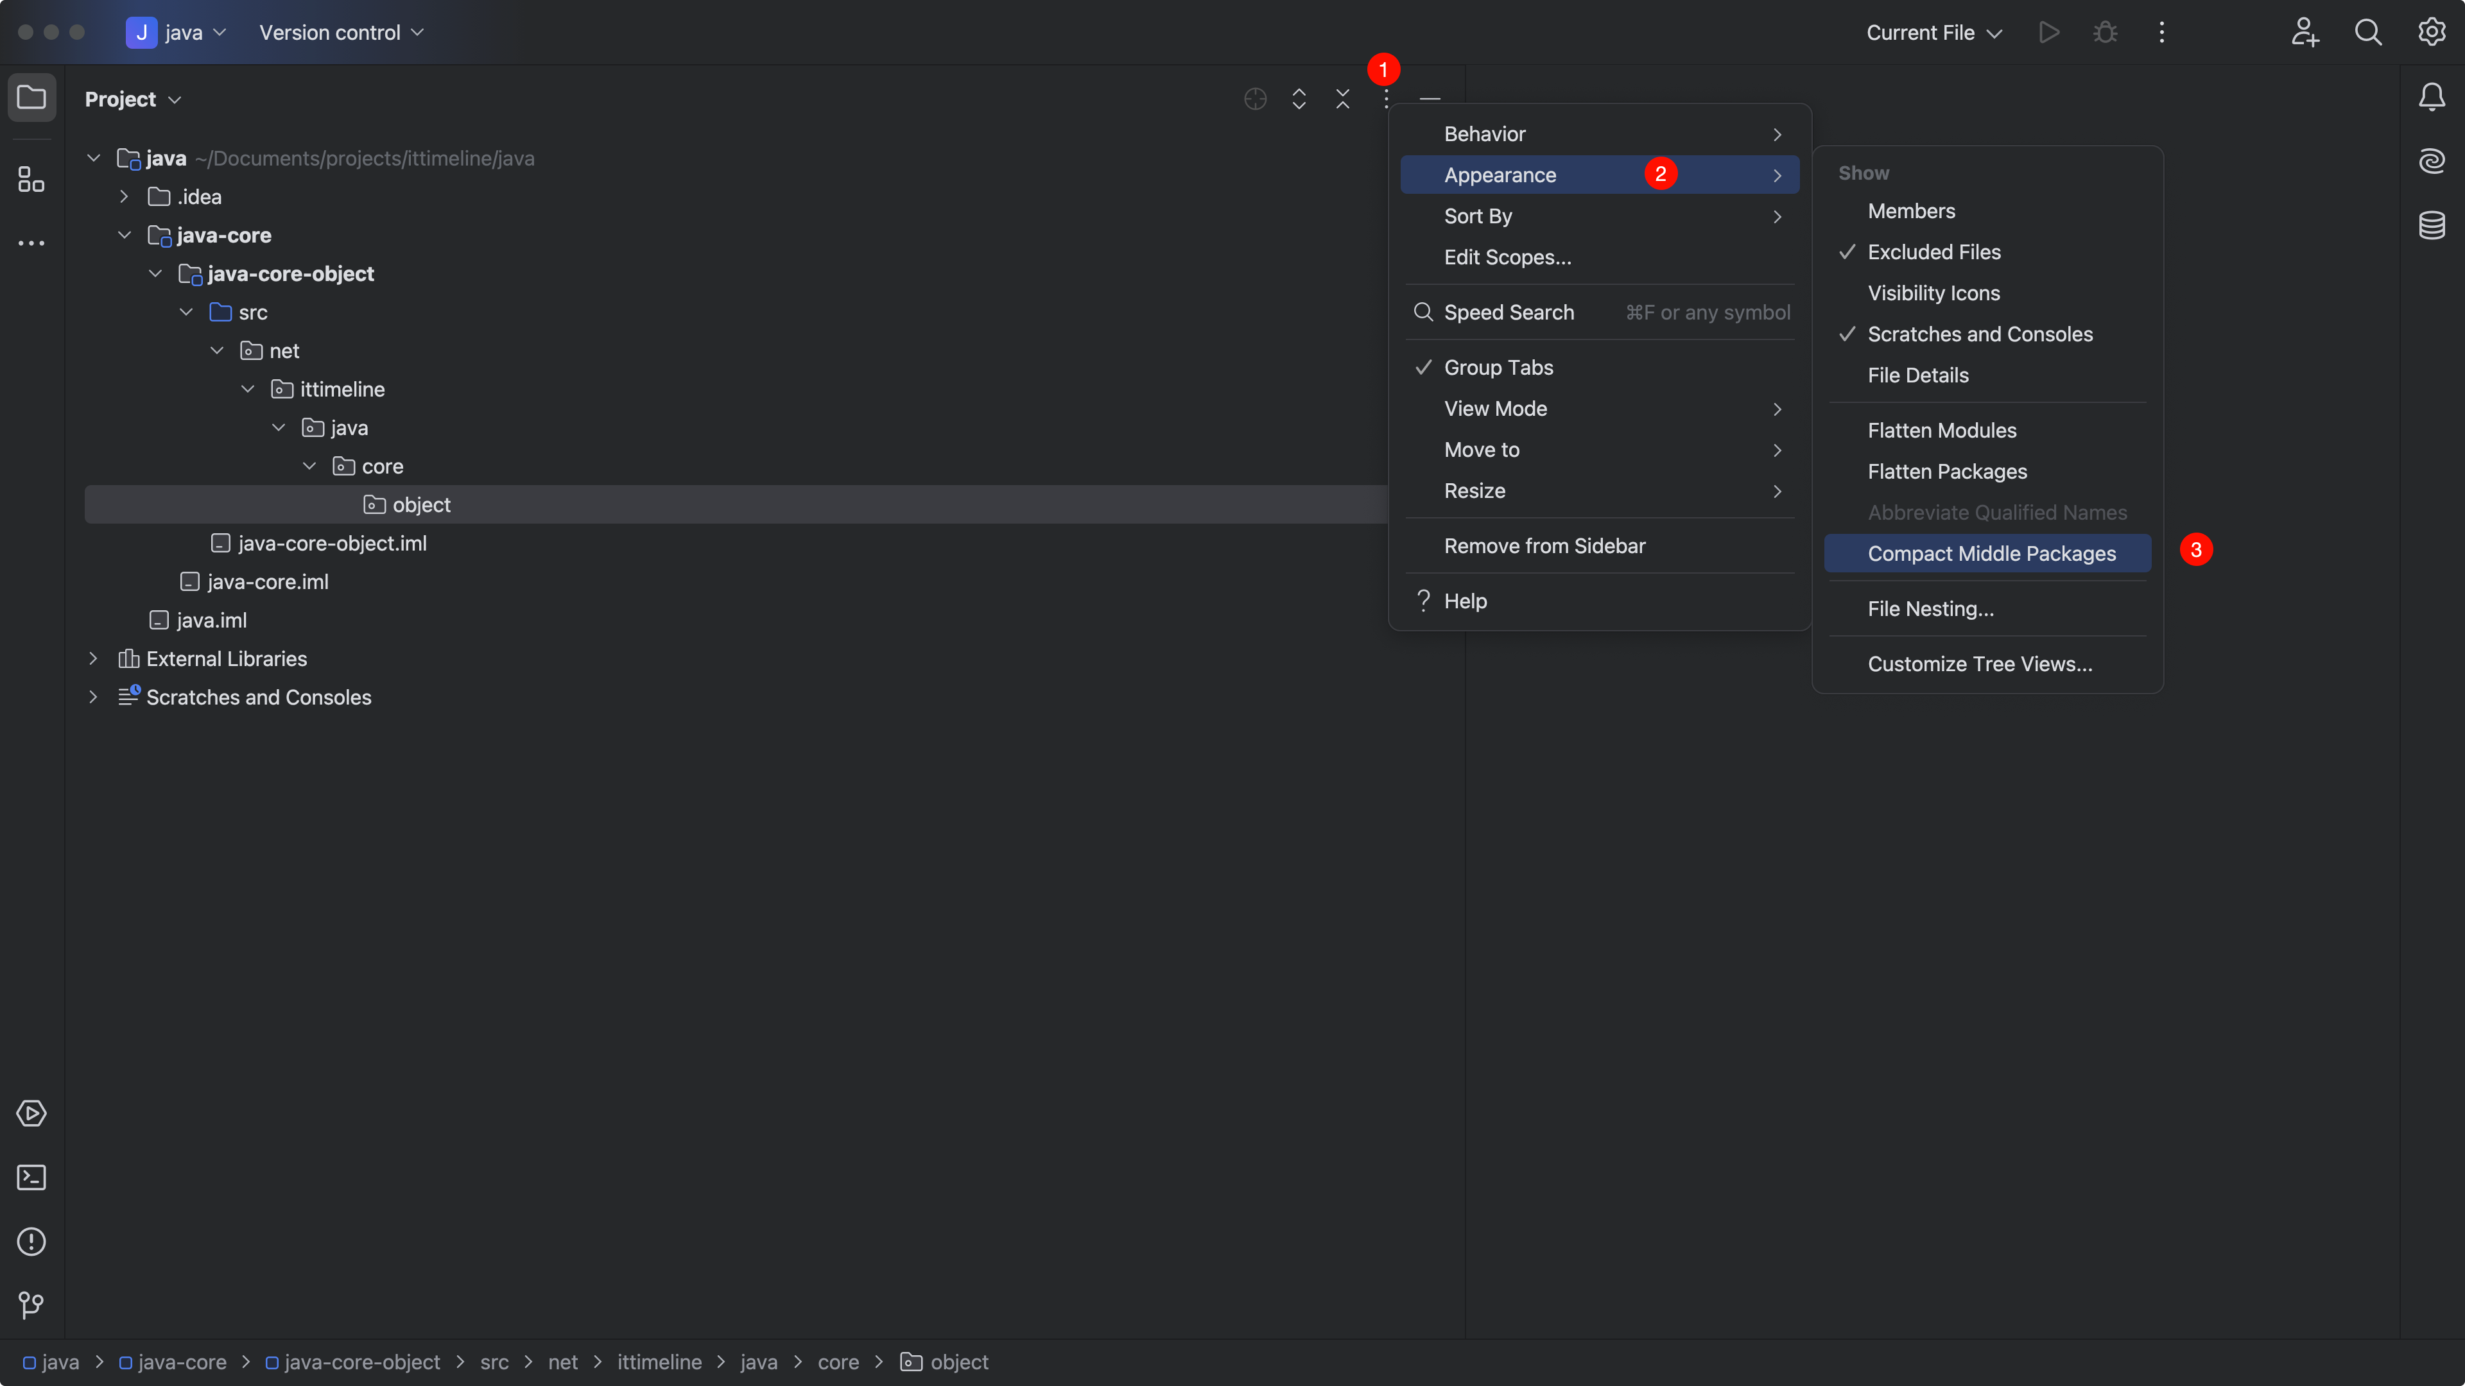This screenshot has width=2465, height=1386.
Task: Click the Collapse All icon in Project panel
Action: pyautogui.click(x=1342, y=99)
